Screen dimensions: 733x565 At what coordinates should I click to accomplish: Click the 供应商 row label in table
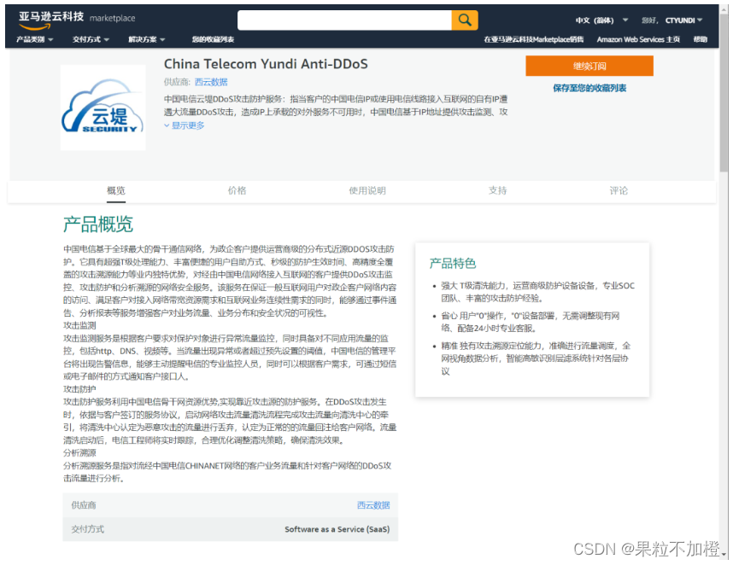(83, 505)
